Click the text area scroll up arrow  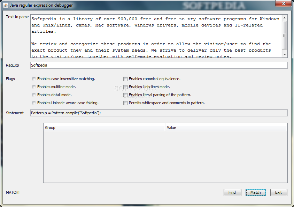285,18
